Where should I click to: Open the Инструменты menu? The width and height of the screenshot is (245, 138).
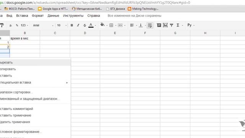pyautogui.click(x=73, y=16)
